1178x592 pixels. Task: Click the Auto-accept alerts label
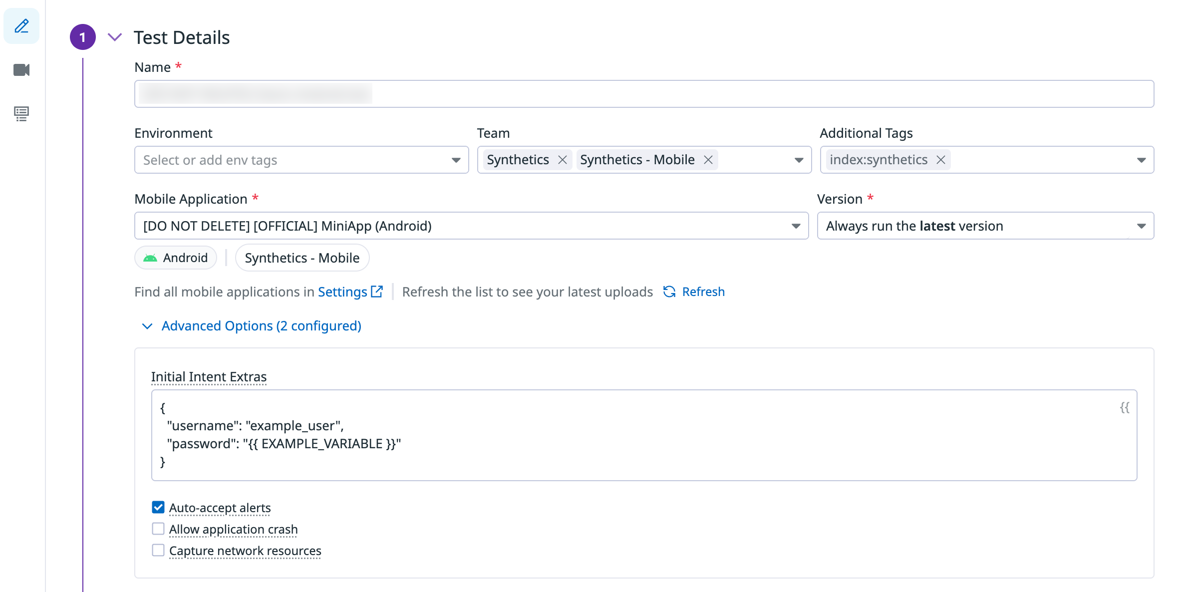pyautogui.click(x=220, y=508)
